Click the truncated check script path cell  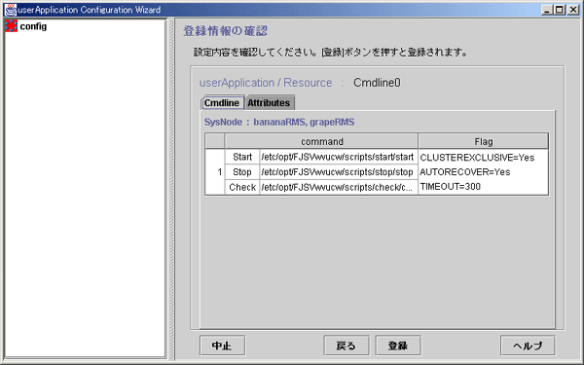point(338,187)
